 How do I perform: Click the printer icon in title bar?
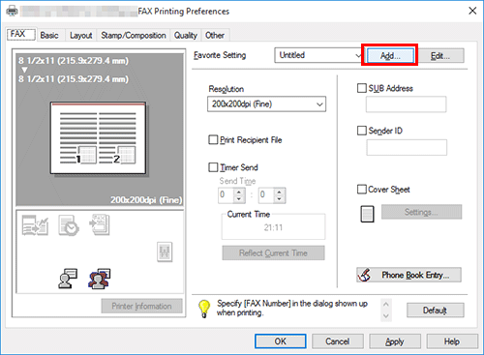click(x=13, y=11)
